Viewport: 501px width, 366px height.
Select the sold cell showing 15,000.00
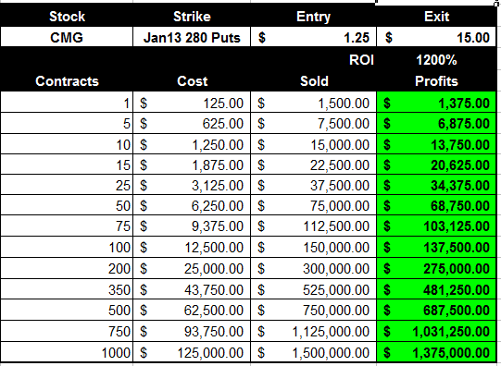click(313, 144)
